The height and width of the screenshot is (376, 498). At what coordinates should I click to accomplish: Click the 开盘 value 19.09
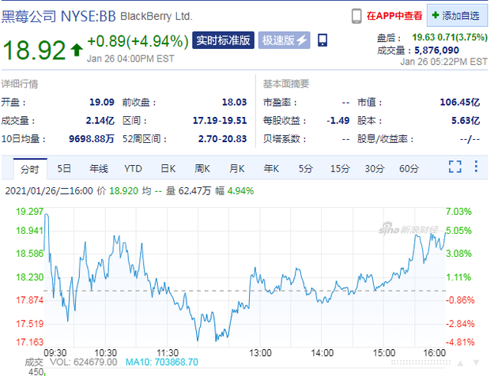tap(102, 102)
